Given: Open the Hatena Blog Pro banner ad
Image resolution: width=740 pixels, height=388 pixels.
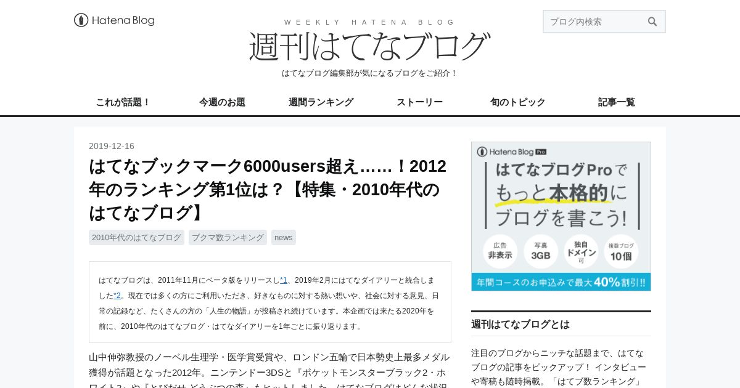Looking at the screenshot, I should coord(561,216).
